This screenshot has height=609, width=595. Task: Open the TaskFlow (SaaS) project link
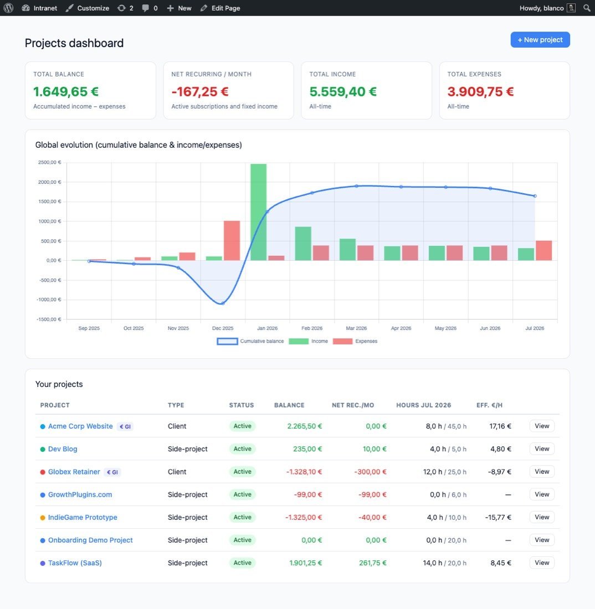pyautogui.click(x=75, y=563)
